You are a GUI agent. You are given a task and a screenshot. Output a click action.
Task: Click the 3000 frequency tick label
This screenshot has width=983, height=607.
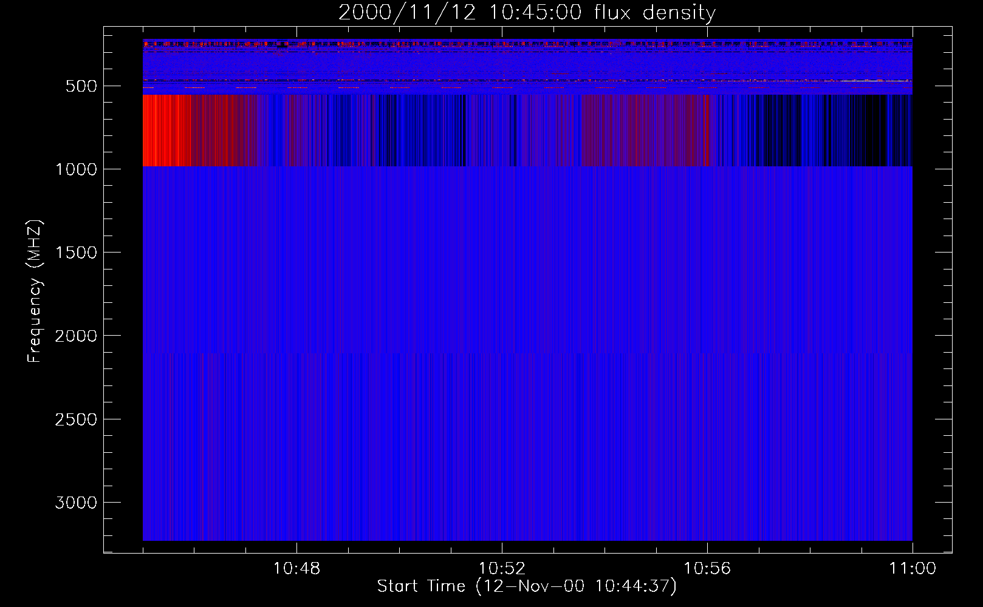pyautogui.click(x=76, y=503)
